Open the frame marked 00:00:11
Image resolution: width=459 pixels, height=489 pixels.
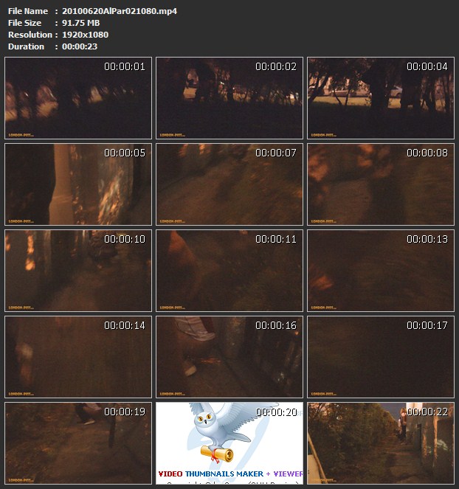click(x=229, y=271)
